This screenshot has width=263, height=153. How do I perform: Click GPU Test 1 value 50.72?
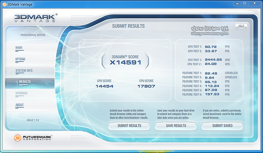click(211, 47)
